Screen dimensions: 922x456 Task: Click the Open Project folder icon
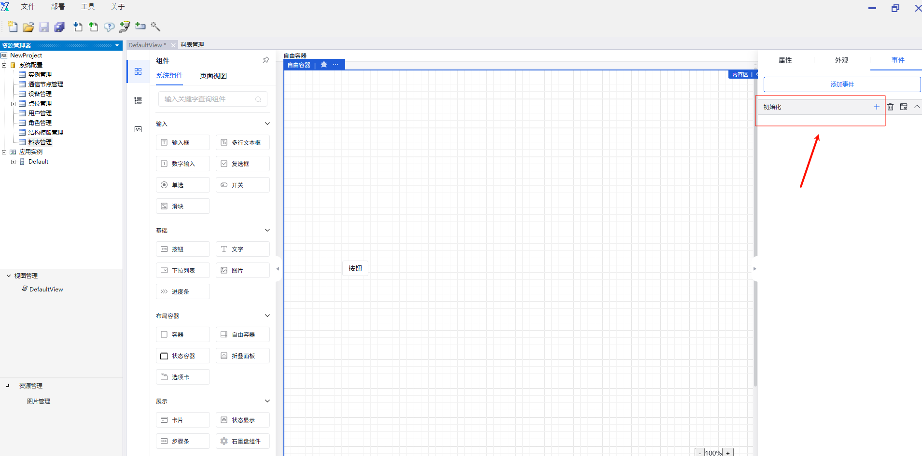point(28,27)
